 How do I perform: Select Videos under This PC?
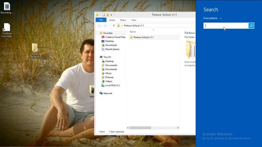coord(109,81)
